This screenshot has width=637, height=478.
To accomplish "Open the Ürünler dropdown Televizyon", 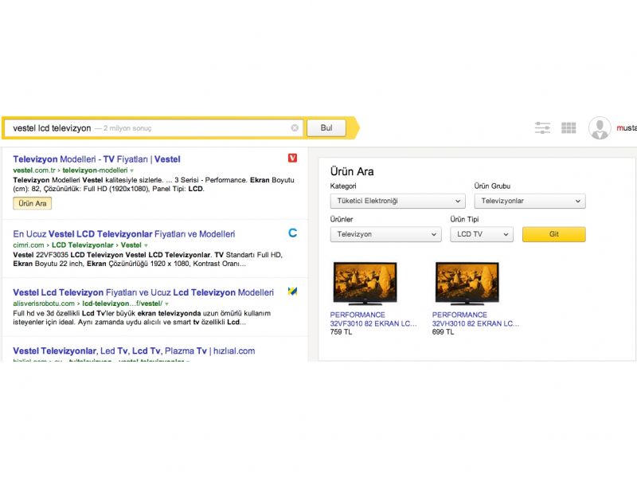I will (385, 234).
